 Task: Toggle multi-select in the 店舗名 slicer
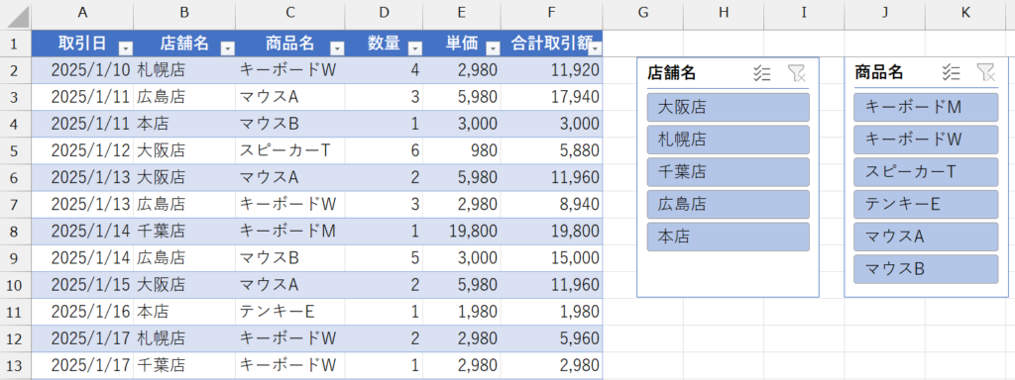pos(762,73)
